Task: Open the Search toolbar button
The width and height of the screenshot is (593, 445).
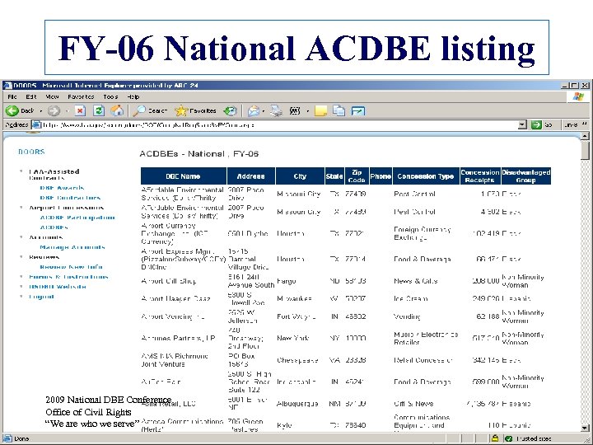Action: tap(150, 110)
